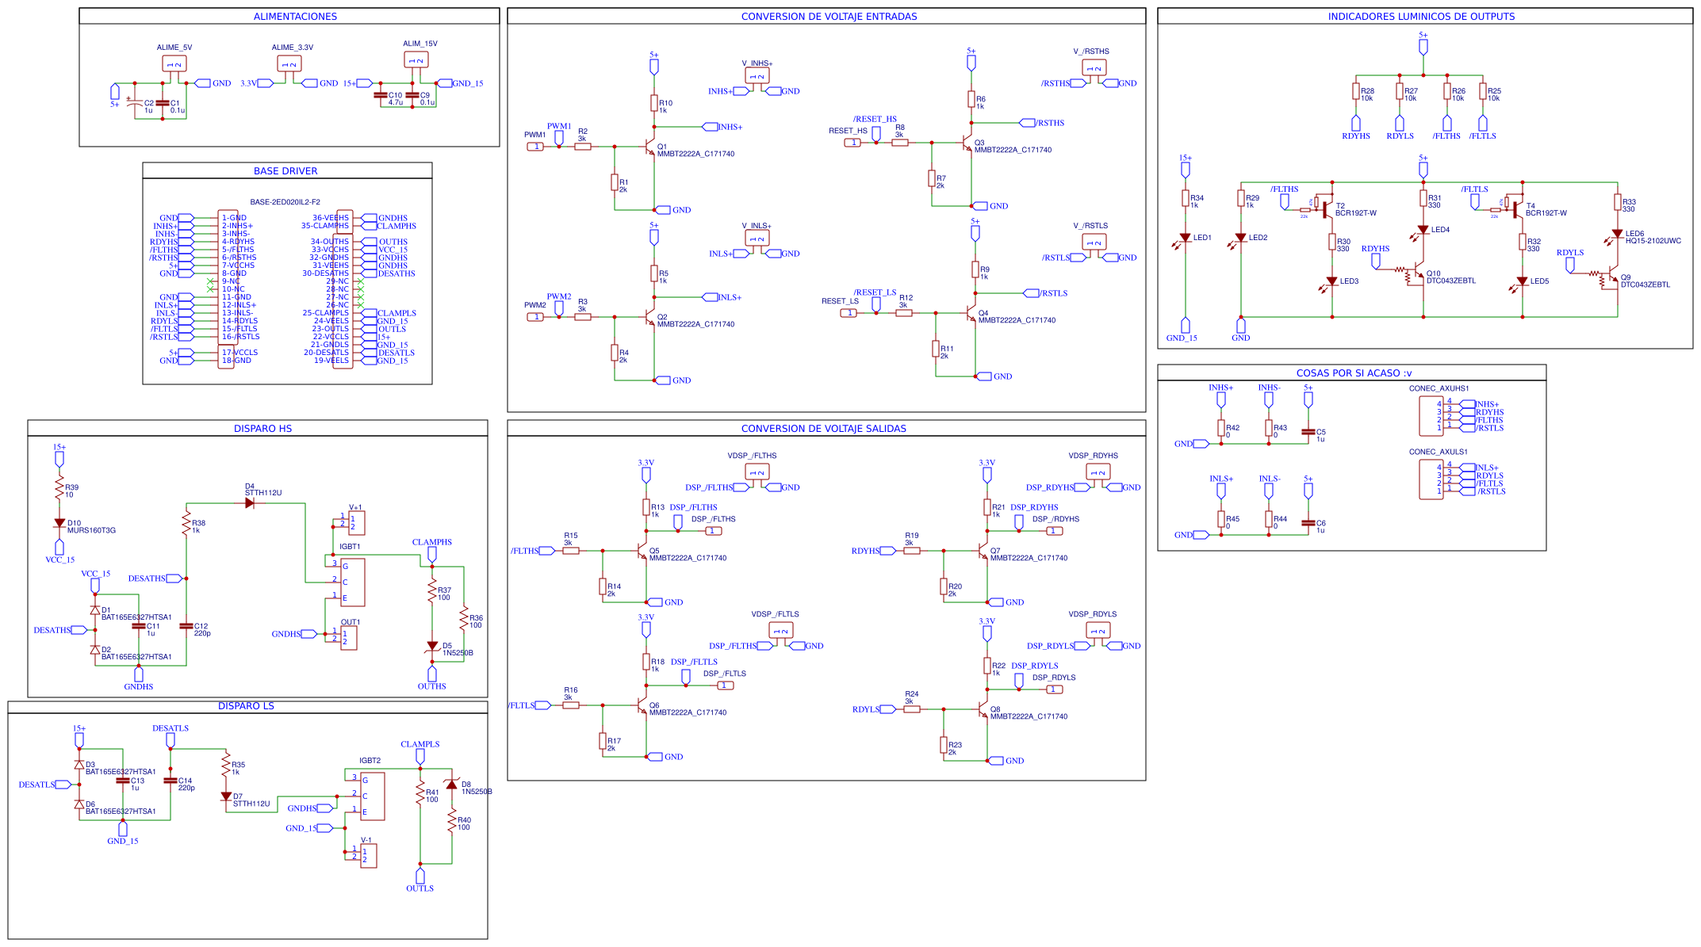Click the BASE DRIVER section title
The width and height of the screenshot is (1701, 947).
click(285, 171)
